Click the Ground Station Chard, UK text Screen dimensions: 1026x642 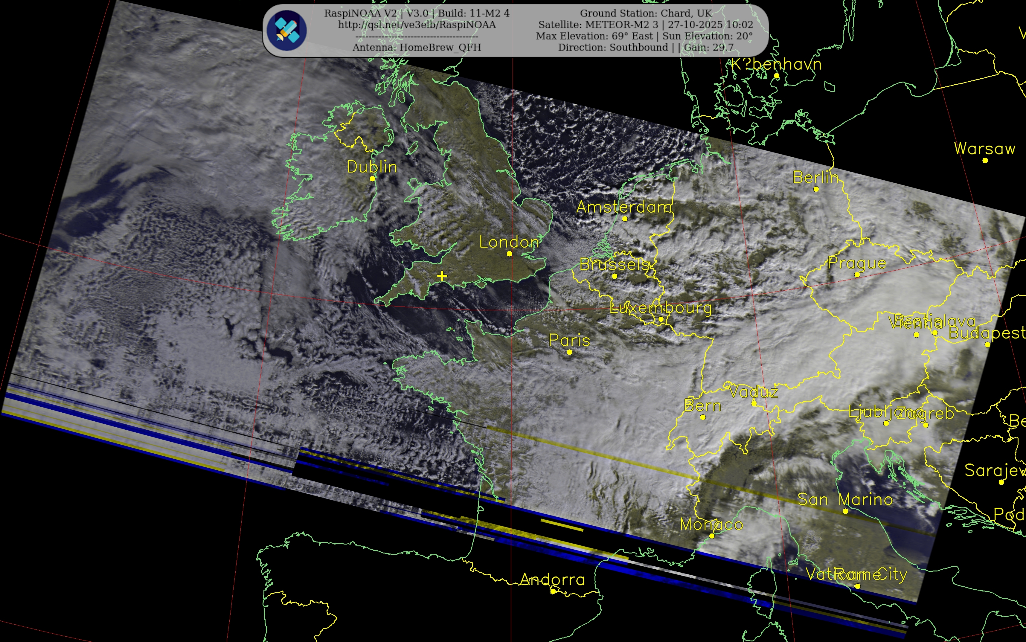click(646, 13)
